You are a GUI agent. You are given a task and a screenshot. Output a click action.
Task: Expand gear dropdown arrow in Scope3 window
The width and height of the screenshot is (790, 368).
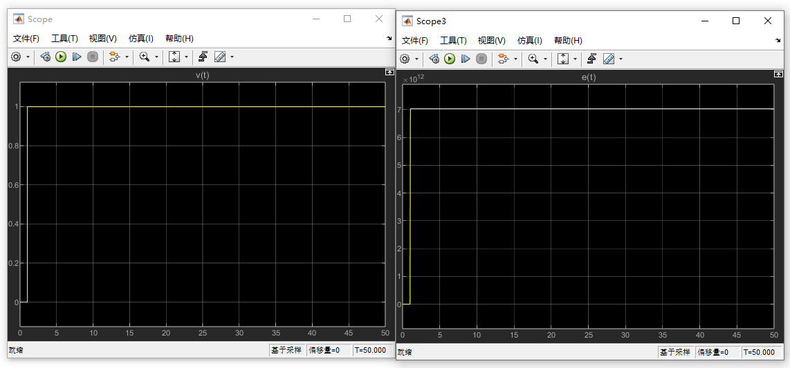coord(416,59)
